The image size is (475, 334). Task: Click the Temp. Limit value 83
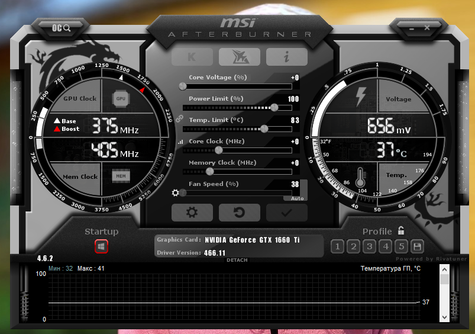click(295, 120)
